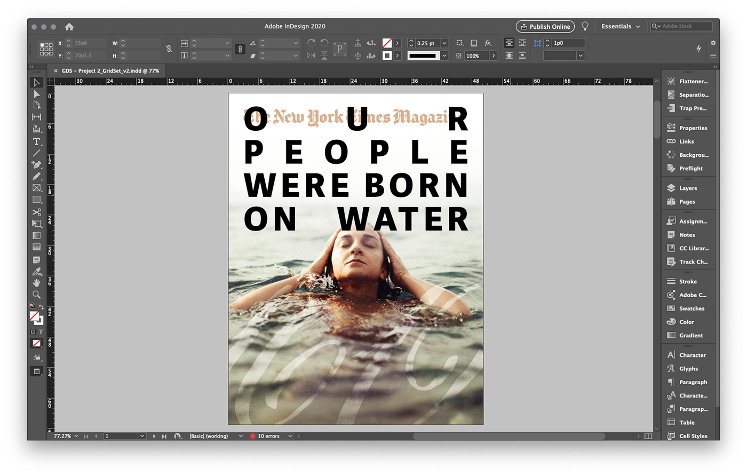
Task: Click the 10 errors preflight indicator
Action: pyautogui.click(x=268, y=436)
